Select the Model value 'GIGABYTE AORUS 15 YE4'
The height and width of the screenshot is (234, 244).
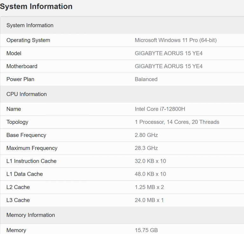(168, 53)
